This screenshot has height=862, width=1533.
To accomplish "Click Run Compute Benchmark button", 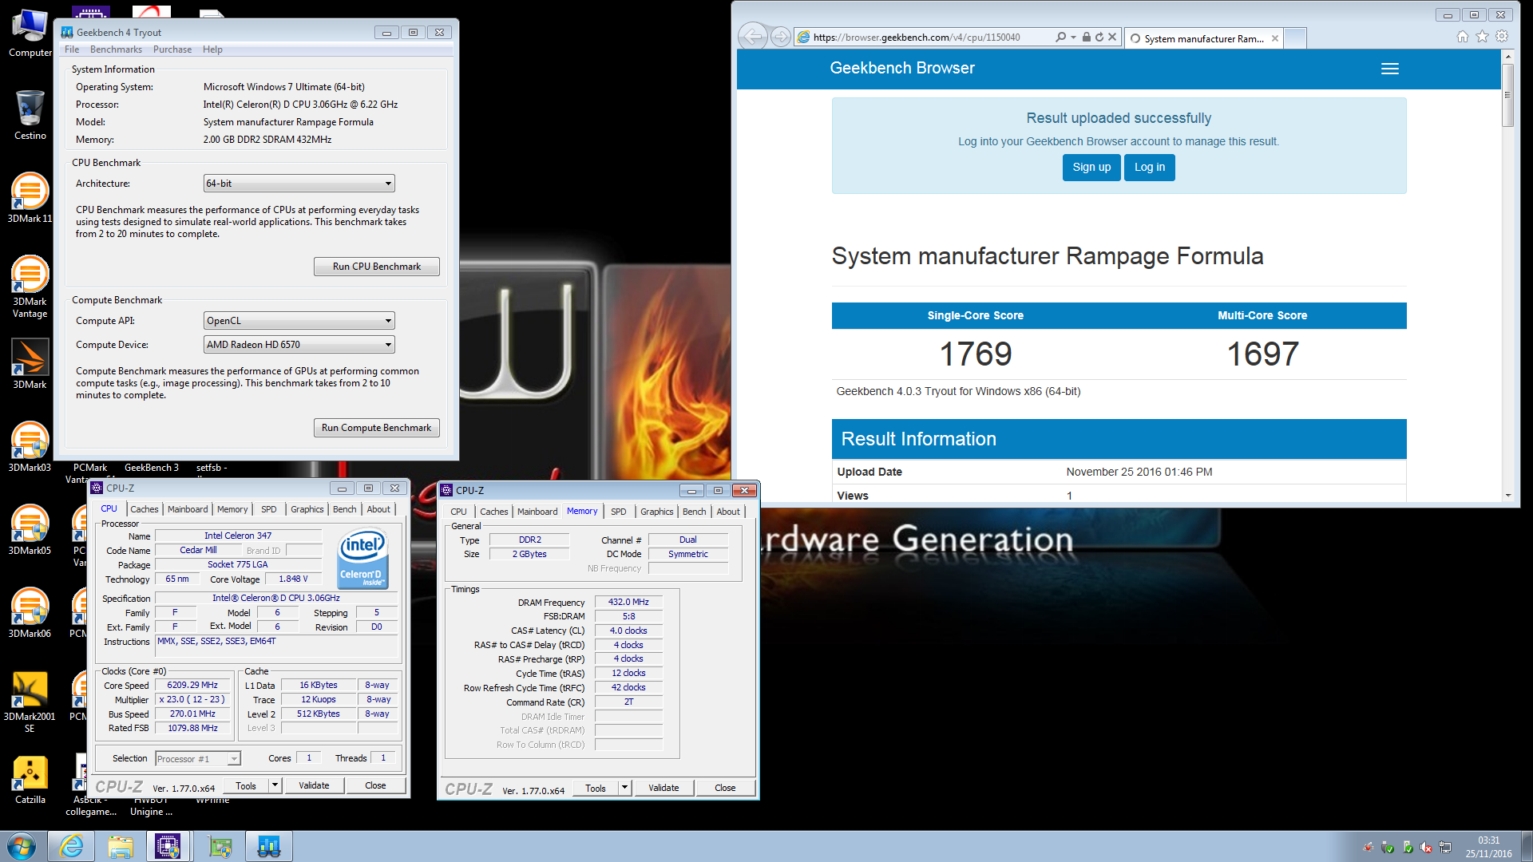I will coord(377,428).
